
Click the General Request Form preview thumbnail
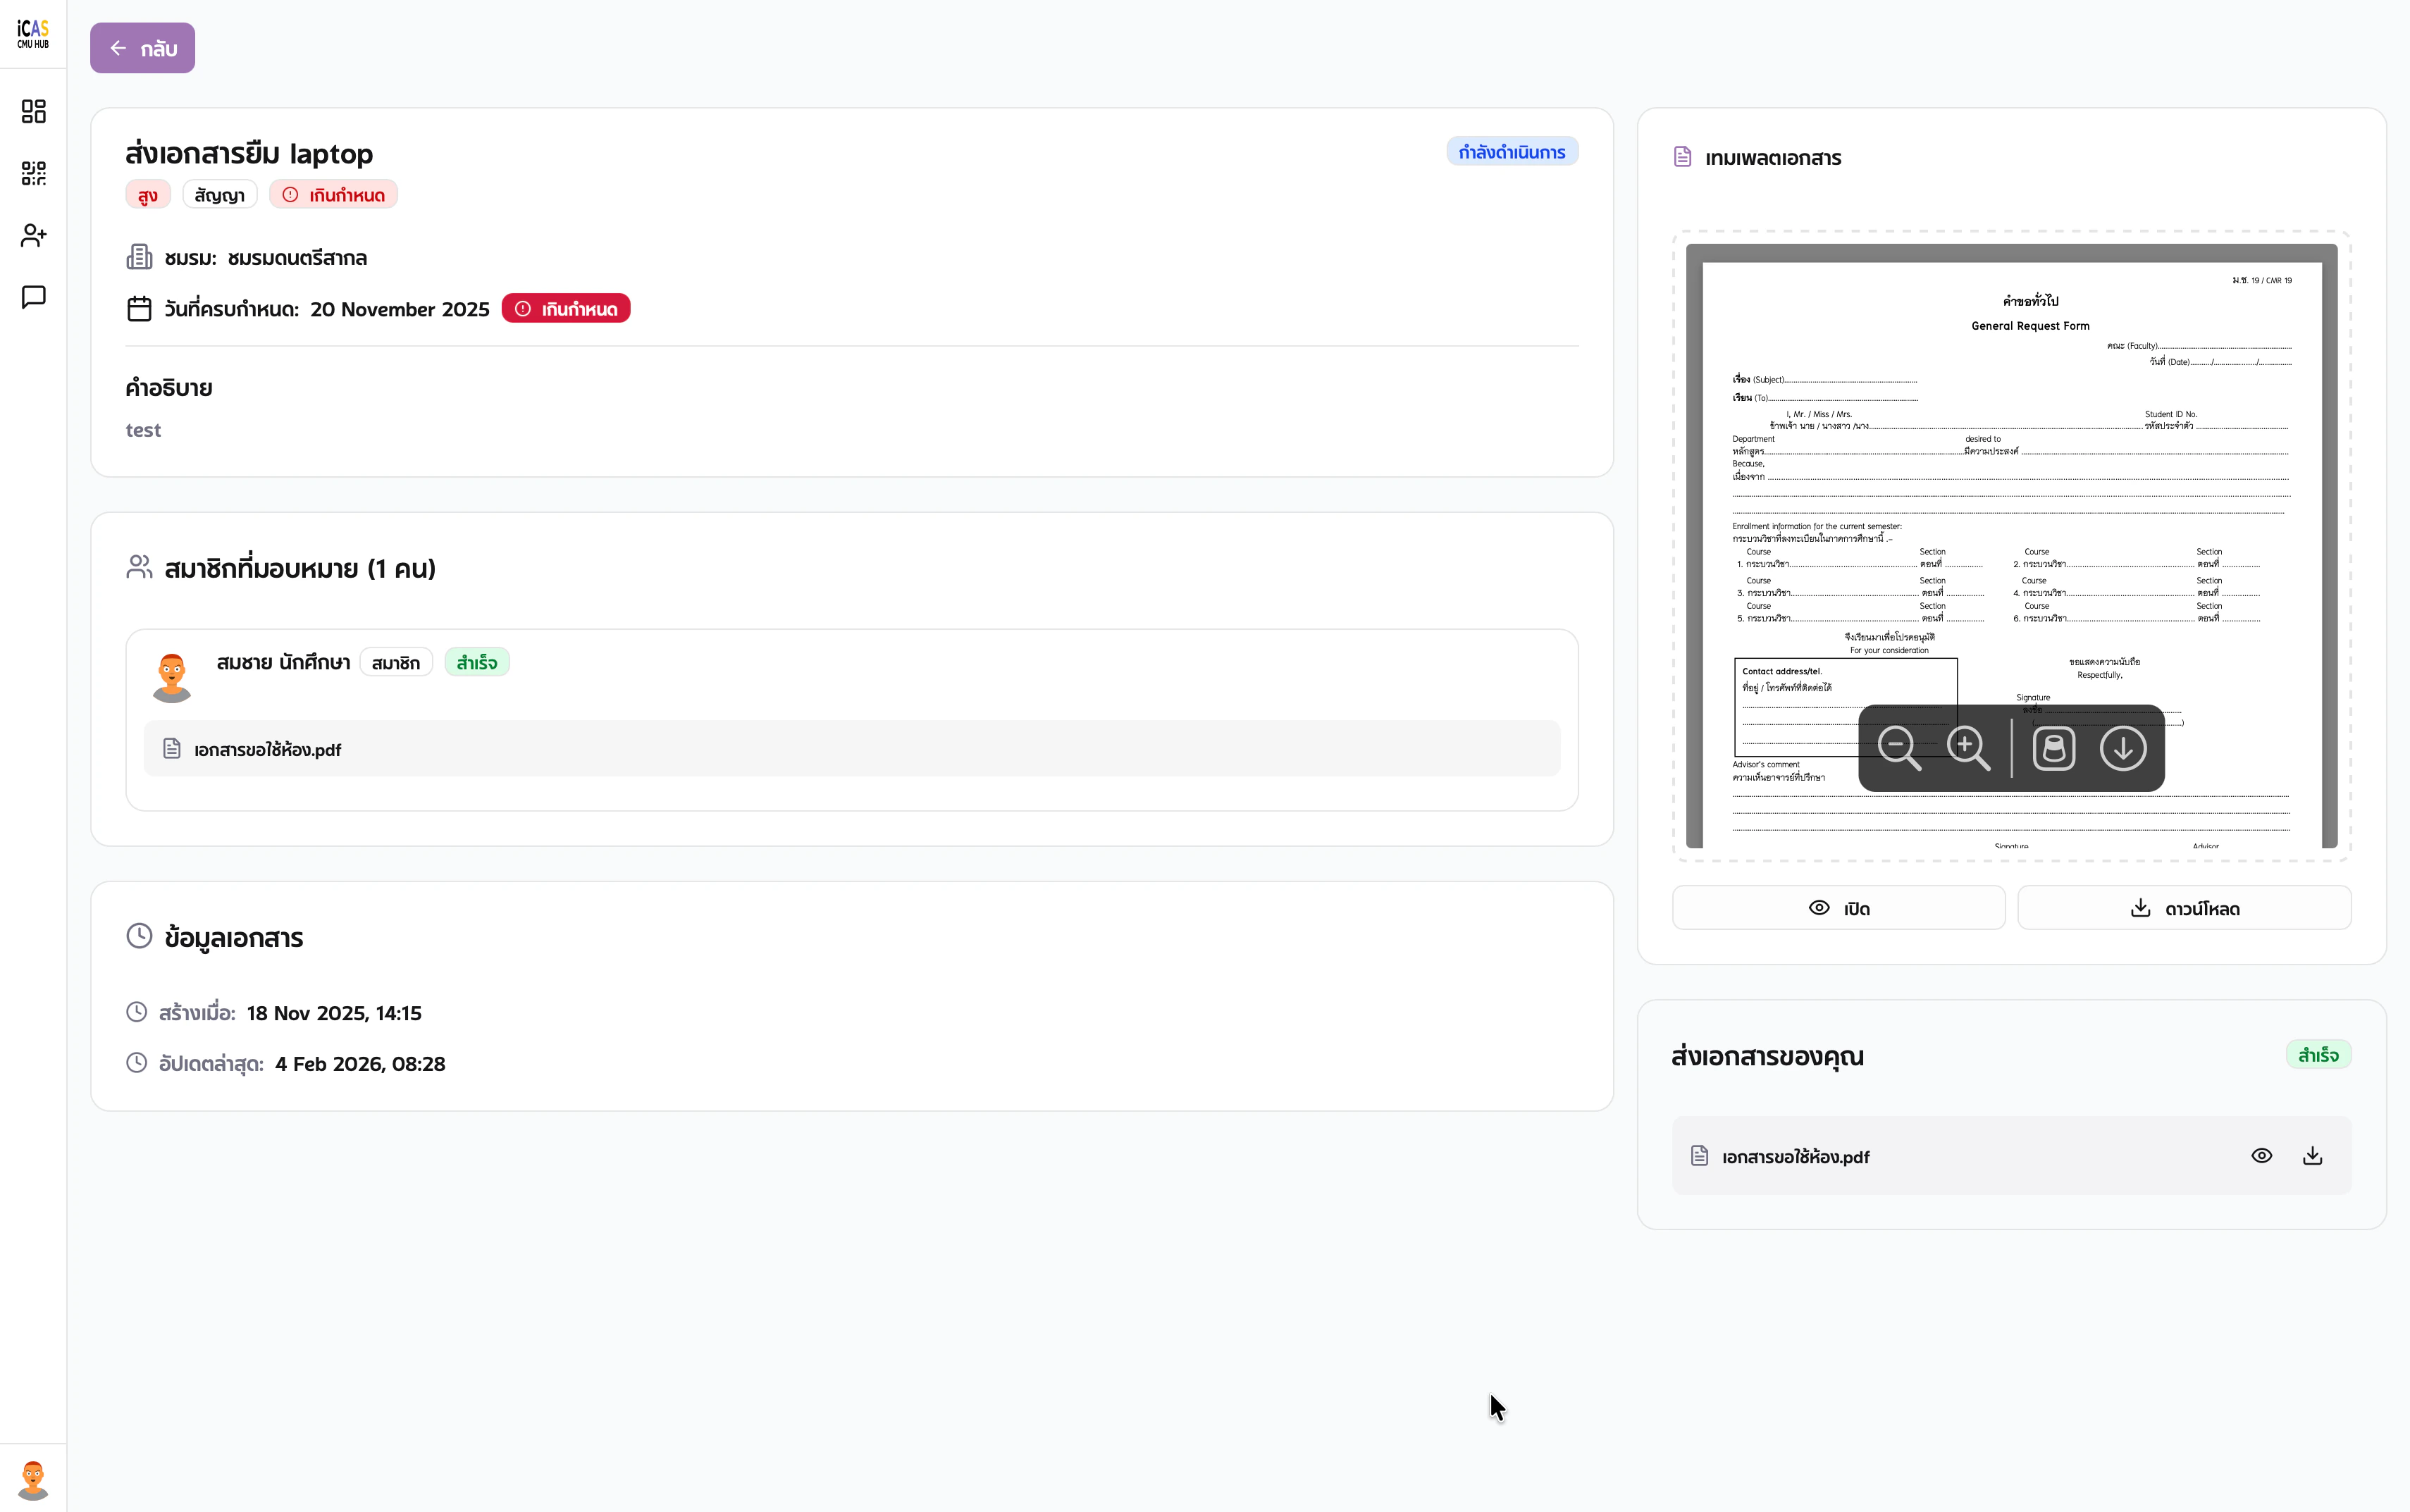point(2011,546)
